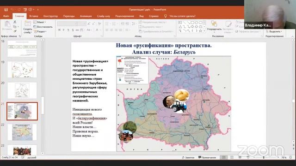Click the Line Spacing icon
Screen dimensions: 296x166
point(134,24)
